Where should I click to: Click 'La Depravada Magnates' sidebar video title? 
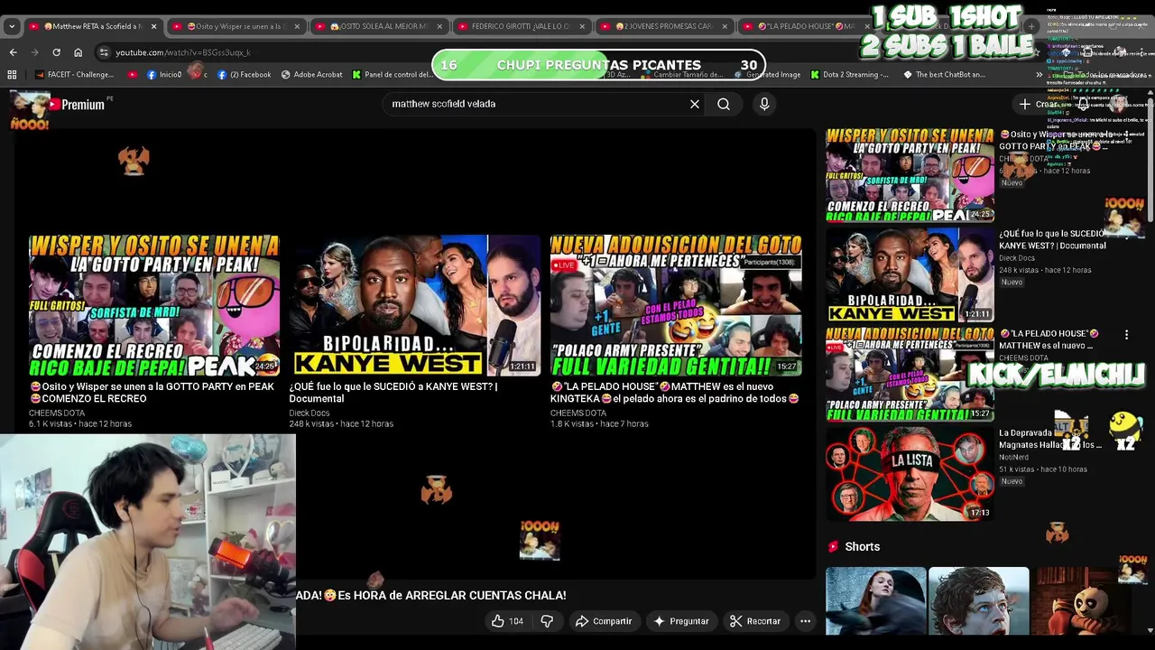pos(1050,439)
